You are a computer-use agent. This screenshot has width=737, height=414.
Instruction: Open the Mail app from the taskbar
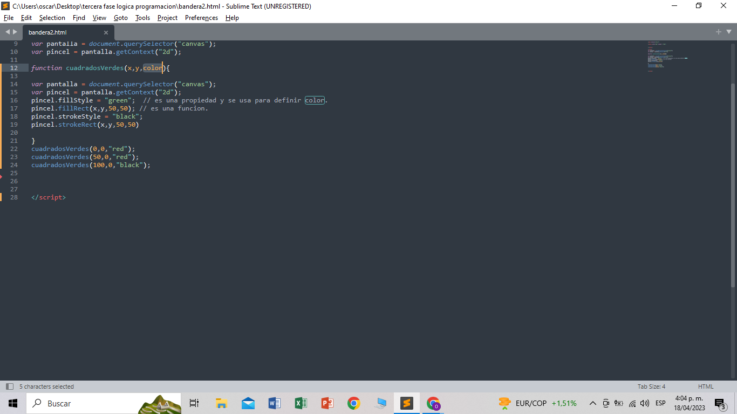pos(248,403)
